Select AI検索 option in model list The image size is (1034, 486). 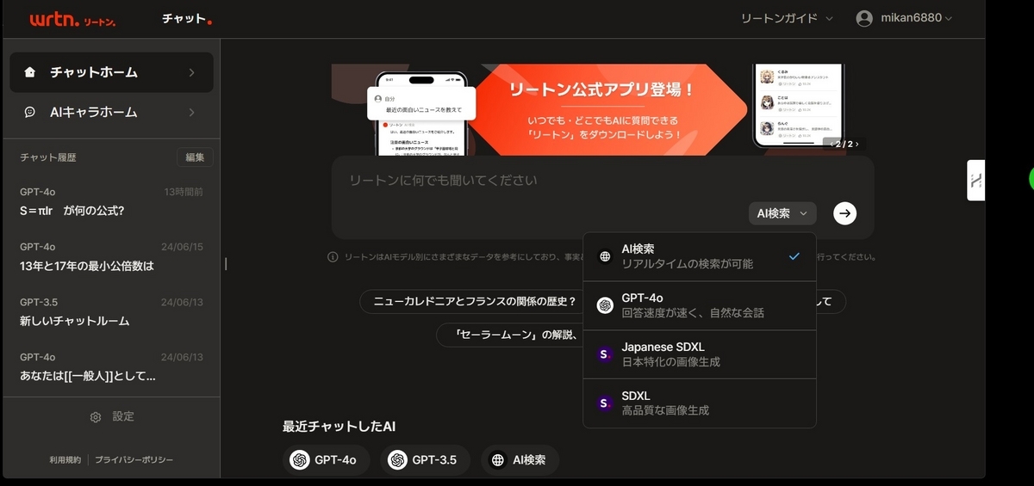coord(700,256)
